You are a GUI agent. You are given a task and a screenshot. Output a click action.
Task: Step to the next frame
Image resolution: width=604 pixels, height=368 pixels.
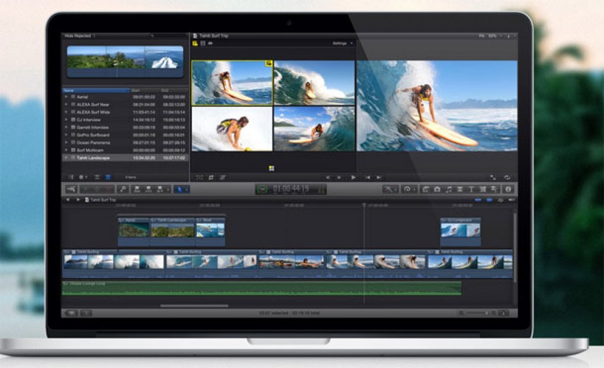pos(339,177)
